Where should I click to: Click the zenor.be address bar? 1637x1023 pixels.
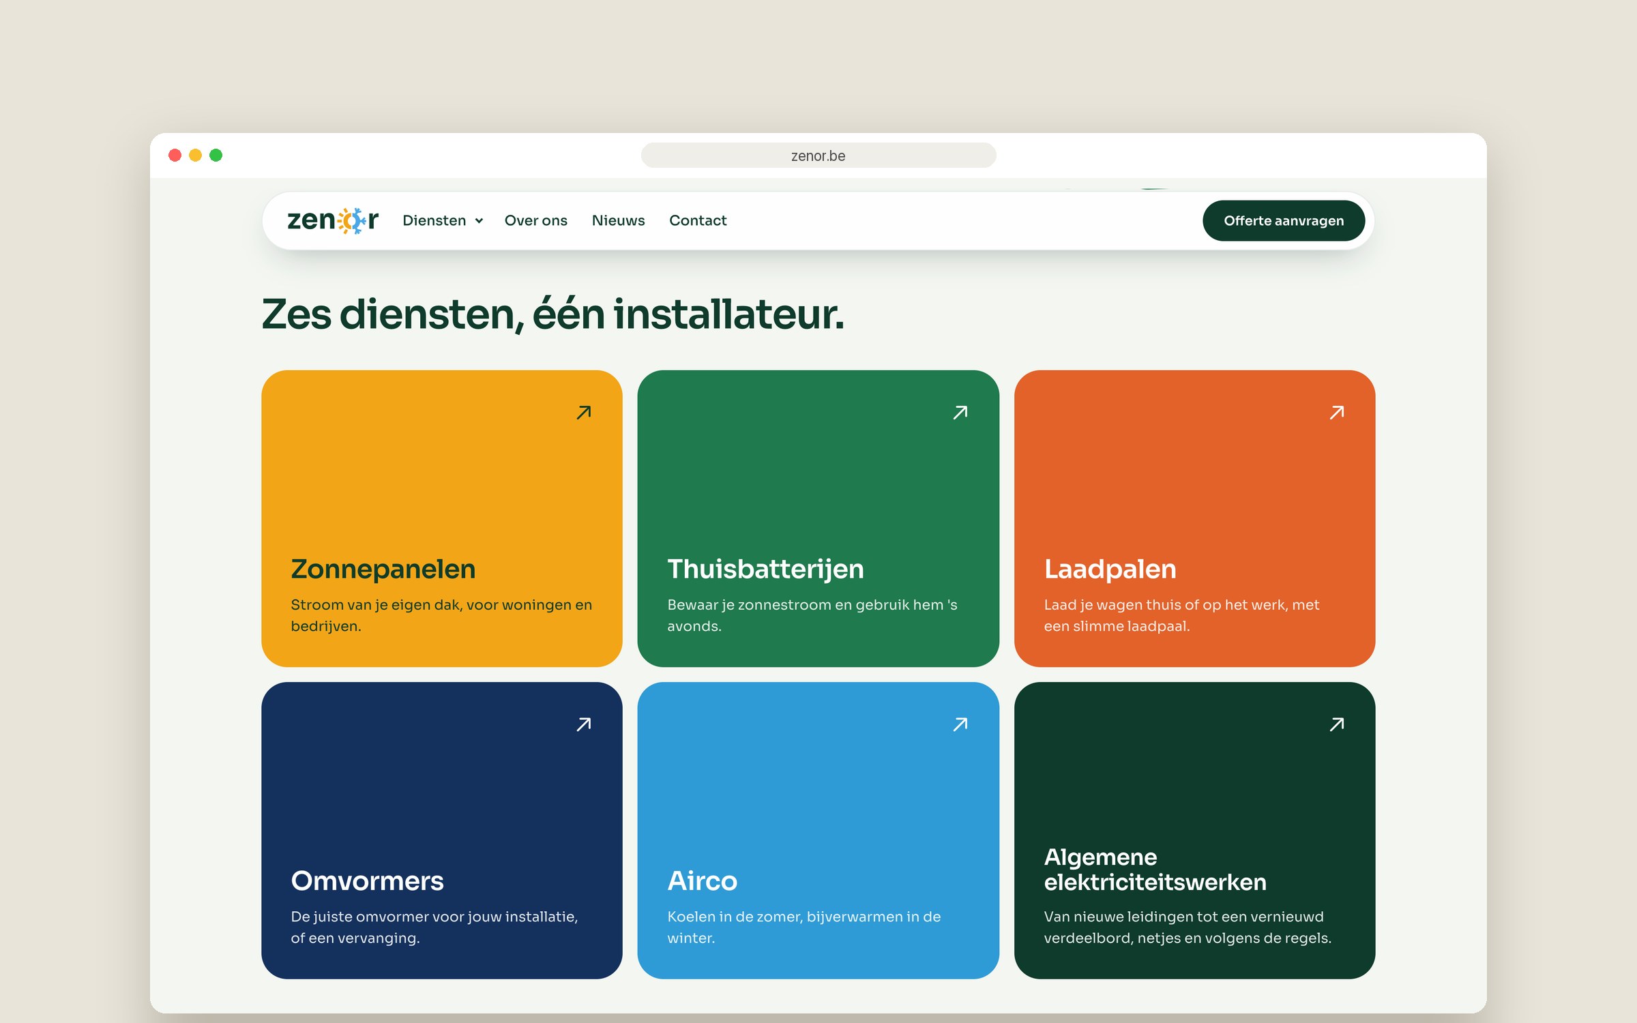(818, 155)
